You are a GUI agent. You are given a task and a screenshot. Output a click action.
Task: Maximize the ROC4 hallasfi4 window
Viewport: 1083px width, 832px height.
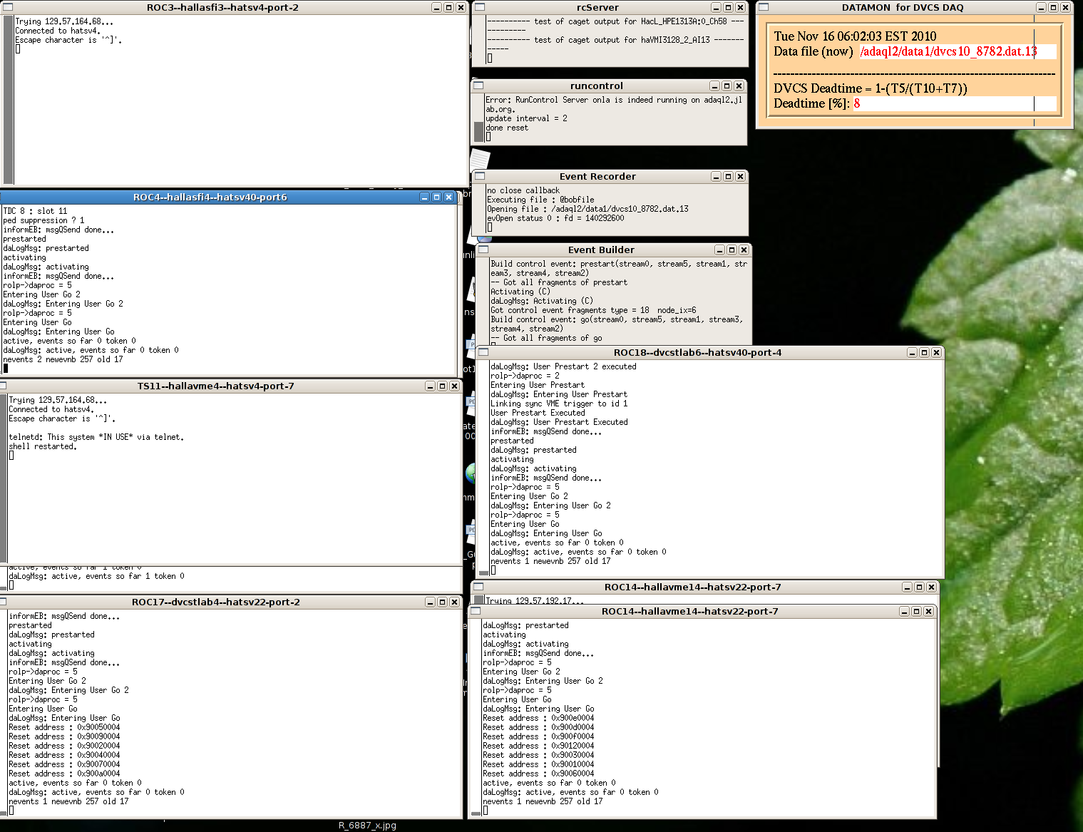pyautogui.click(x=436, y=197)
